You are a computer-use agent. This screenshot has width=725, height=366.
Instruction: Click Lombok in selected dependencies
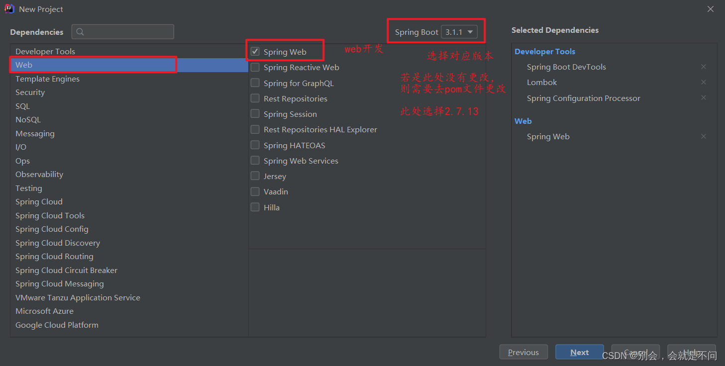click(542, 82)
